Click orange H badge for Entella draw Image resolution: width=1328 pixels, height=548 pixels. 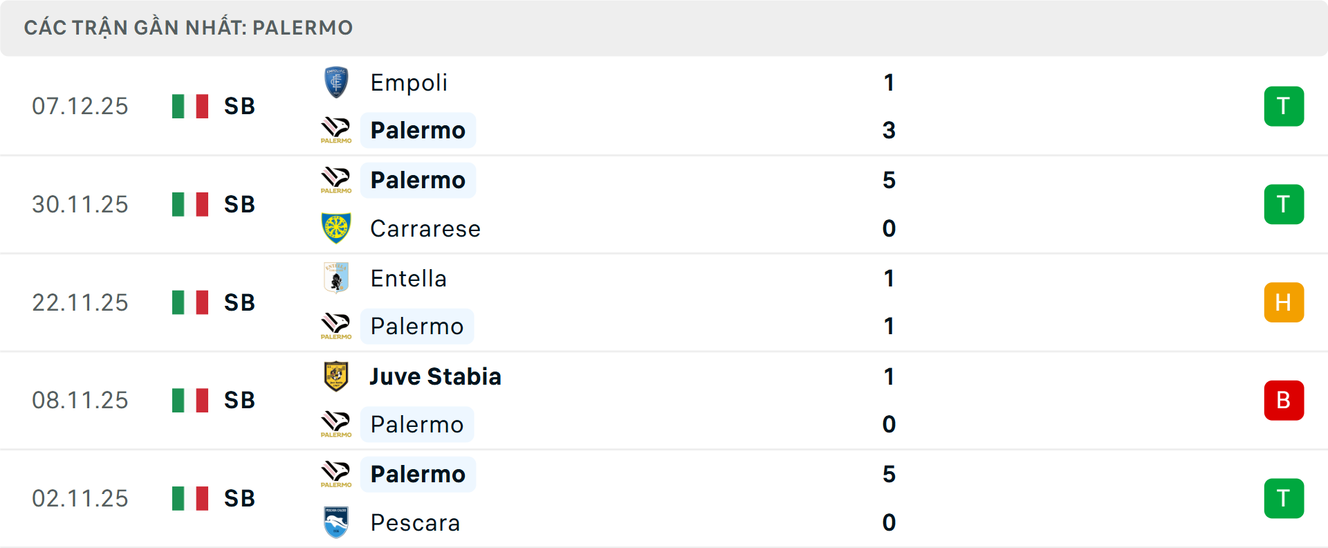(x=1284, y=302)
